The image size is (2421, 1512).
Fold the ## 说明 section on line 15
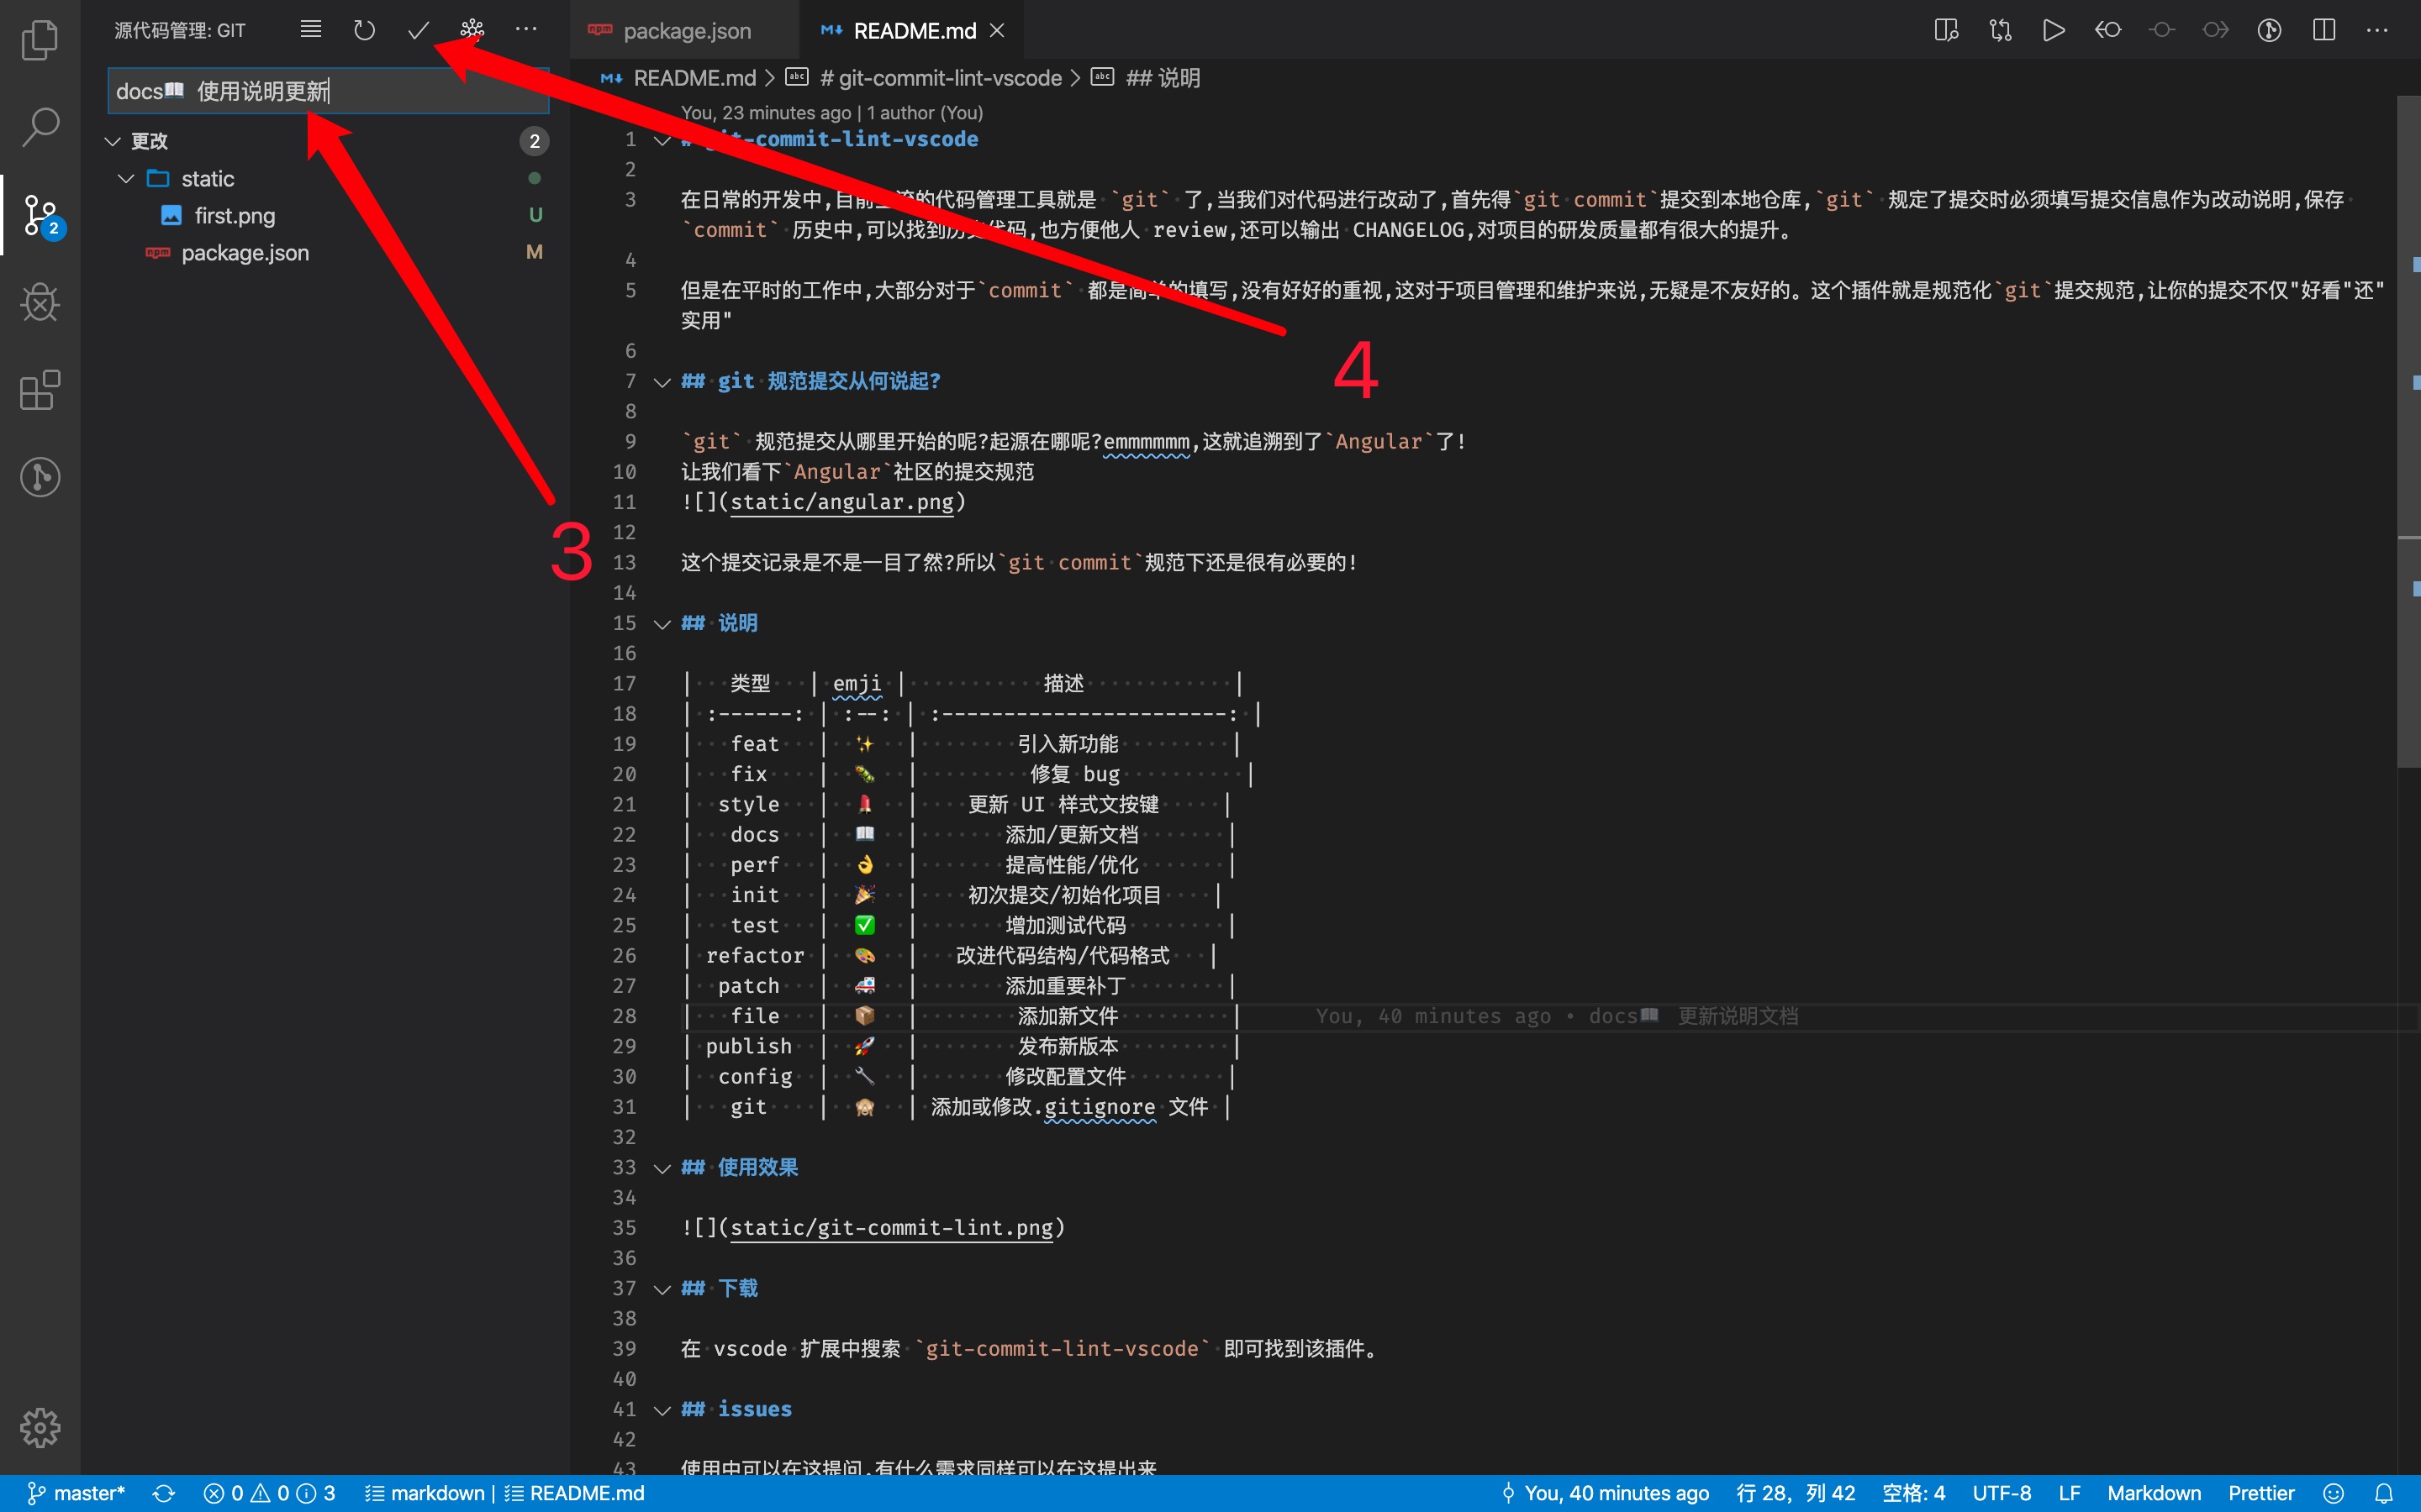click(662, 624)
